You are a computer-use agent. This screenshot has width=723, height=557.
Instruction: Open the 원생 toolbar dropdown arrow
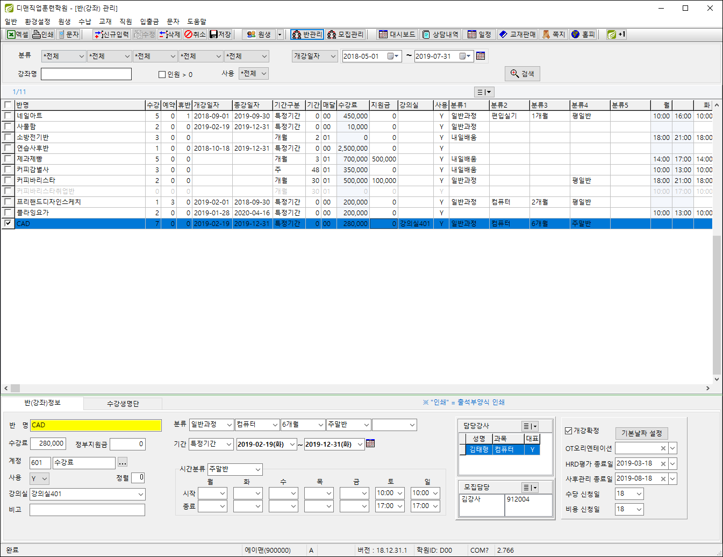tap(280, 34)
